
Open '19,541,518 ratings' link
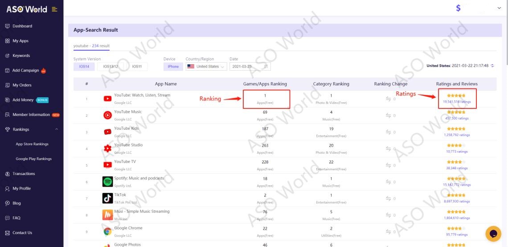click(457, 102)
